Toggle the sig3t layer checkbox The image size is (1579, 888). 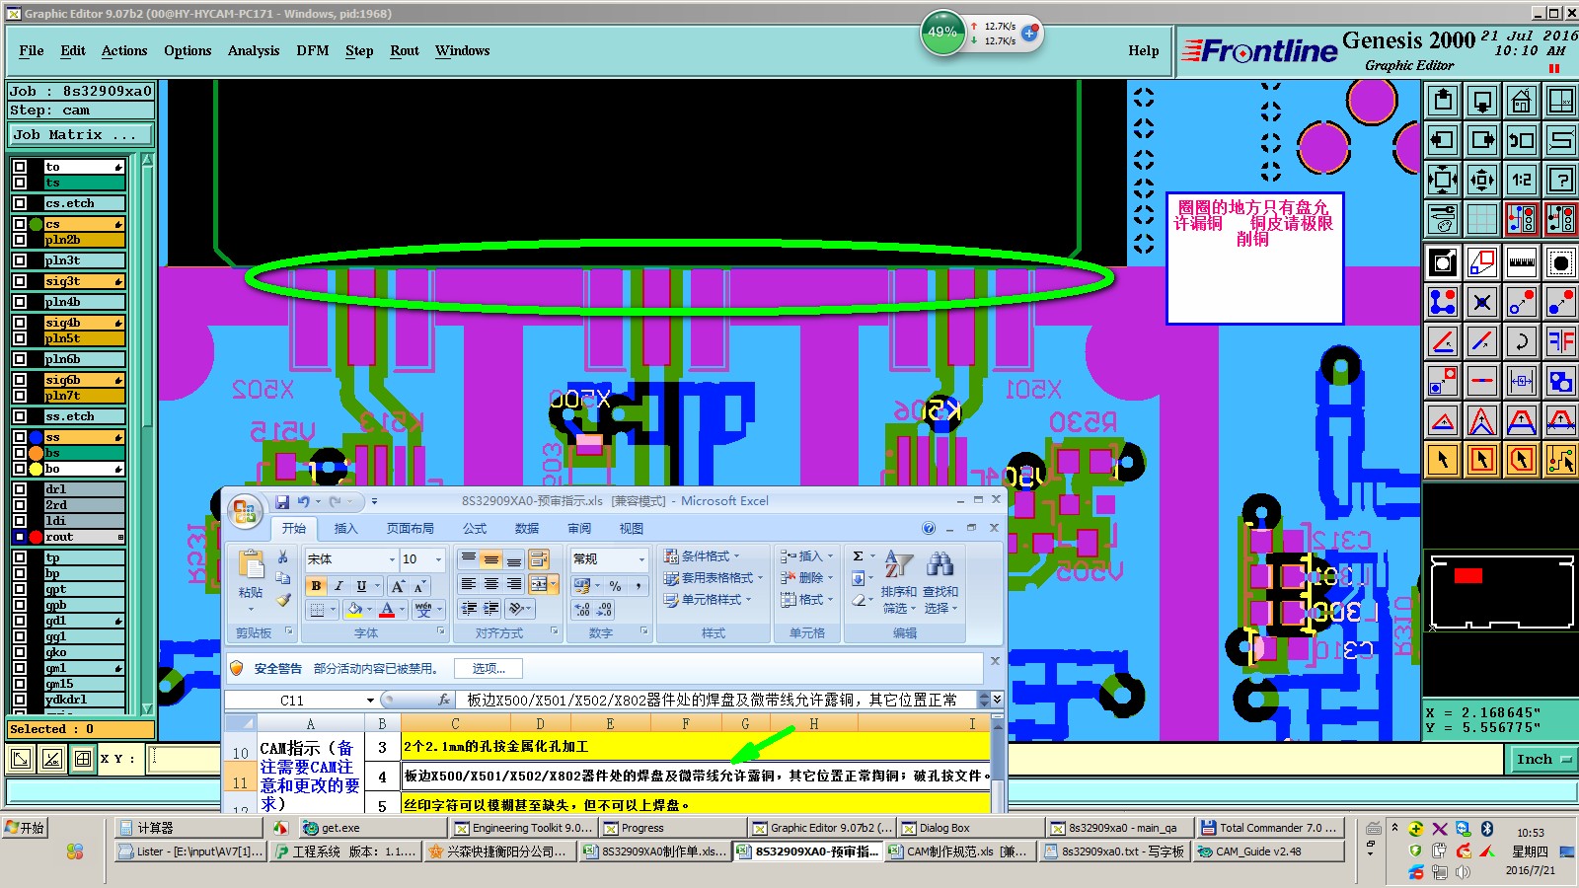(x=20, y=281)
